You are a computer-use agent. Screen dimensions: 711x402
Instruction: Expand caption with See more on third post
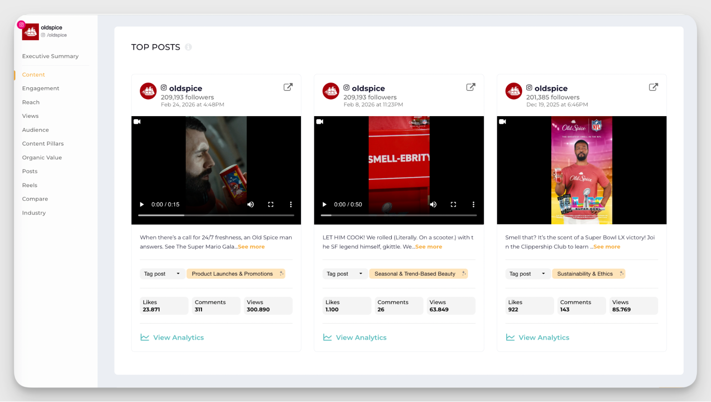(606, 246)
